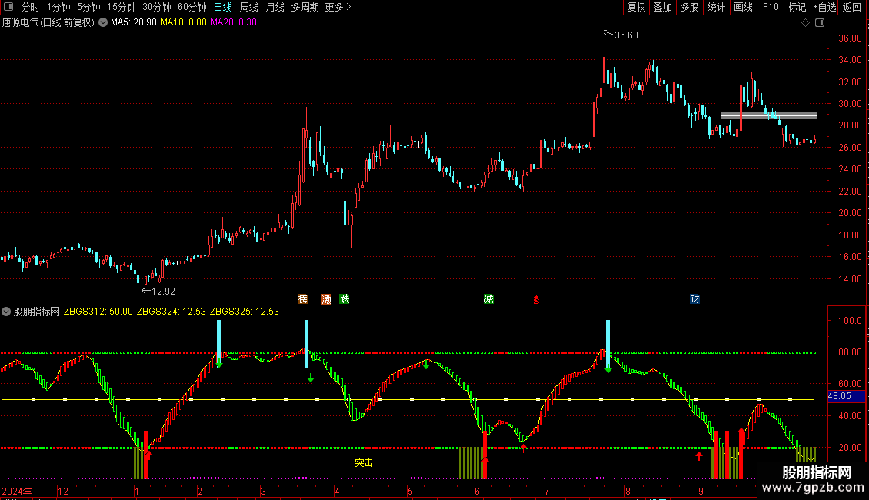Click the MA5: 28.90 label
This screenshot has height=500, width=869.
click(134, 22)
